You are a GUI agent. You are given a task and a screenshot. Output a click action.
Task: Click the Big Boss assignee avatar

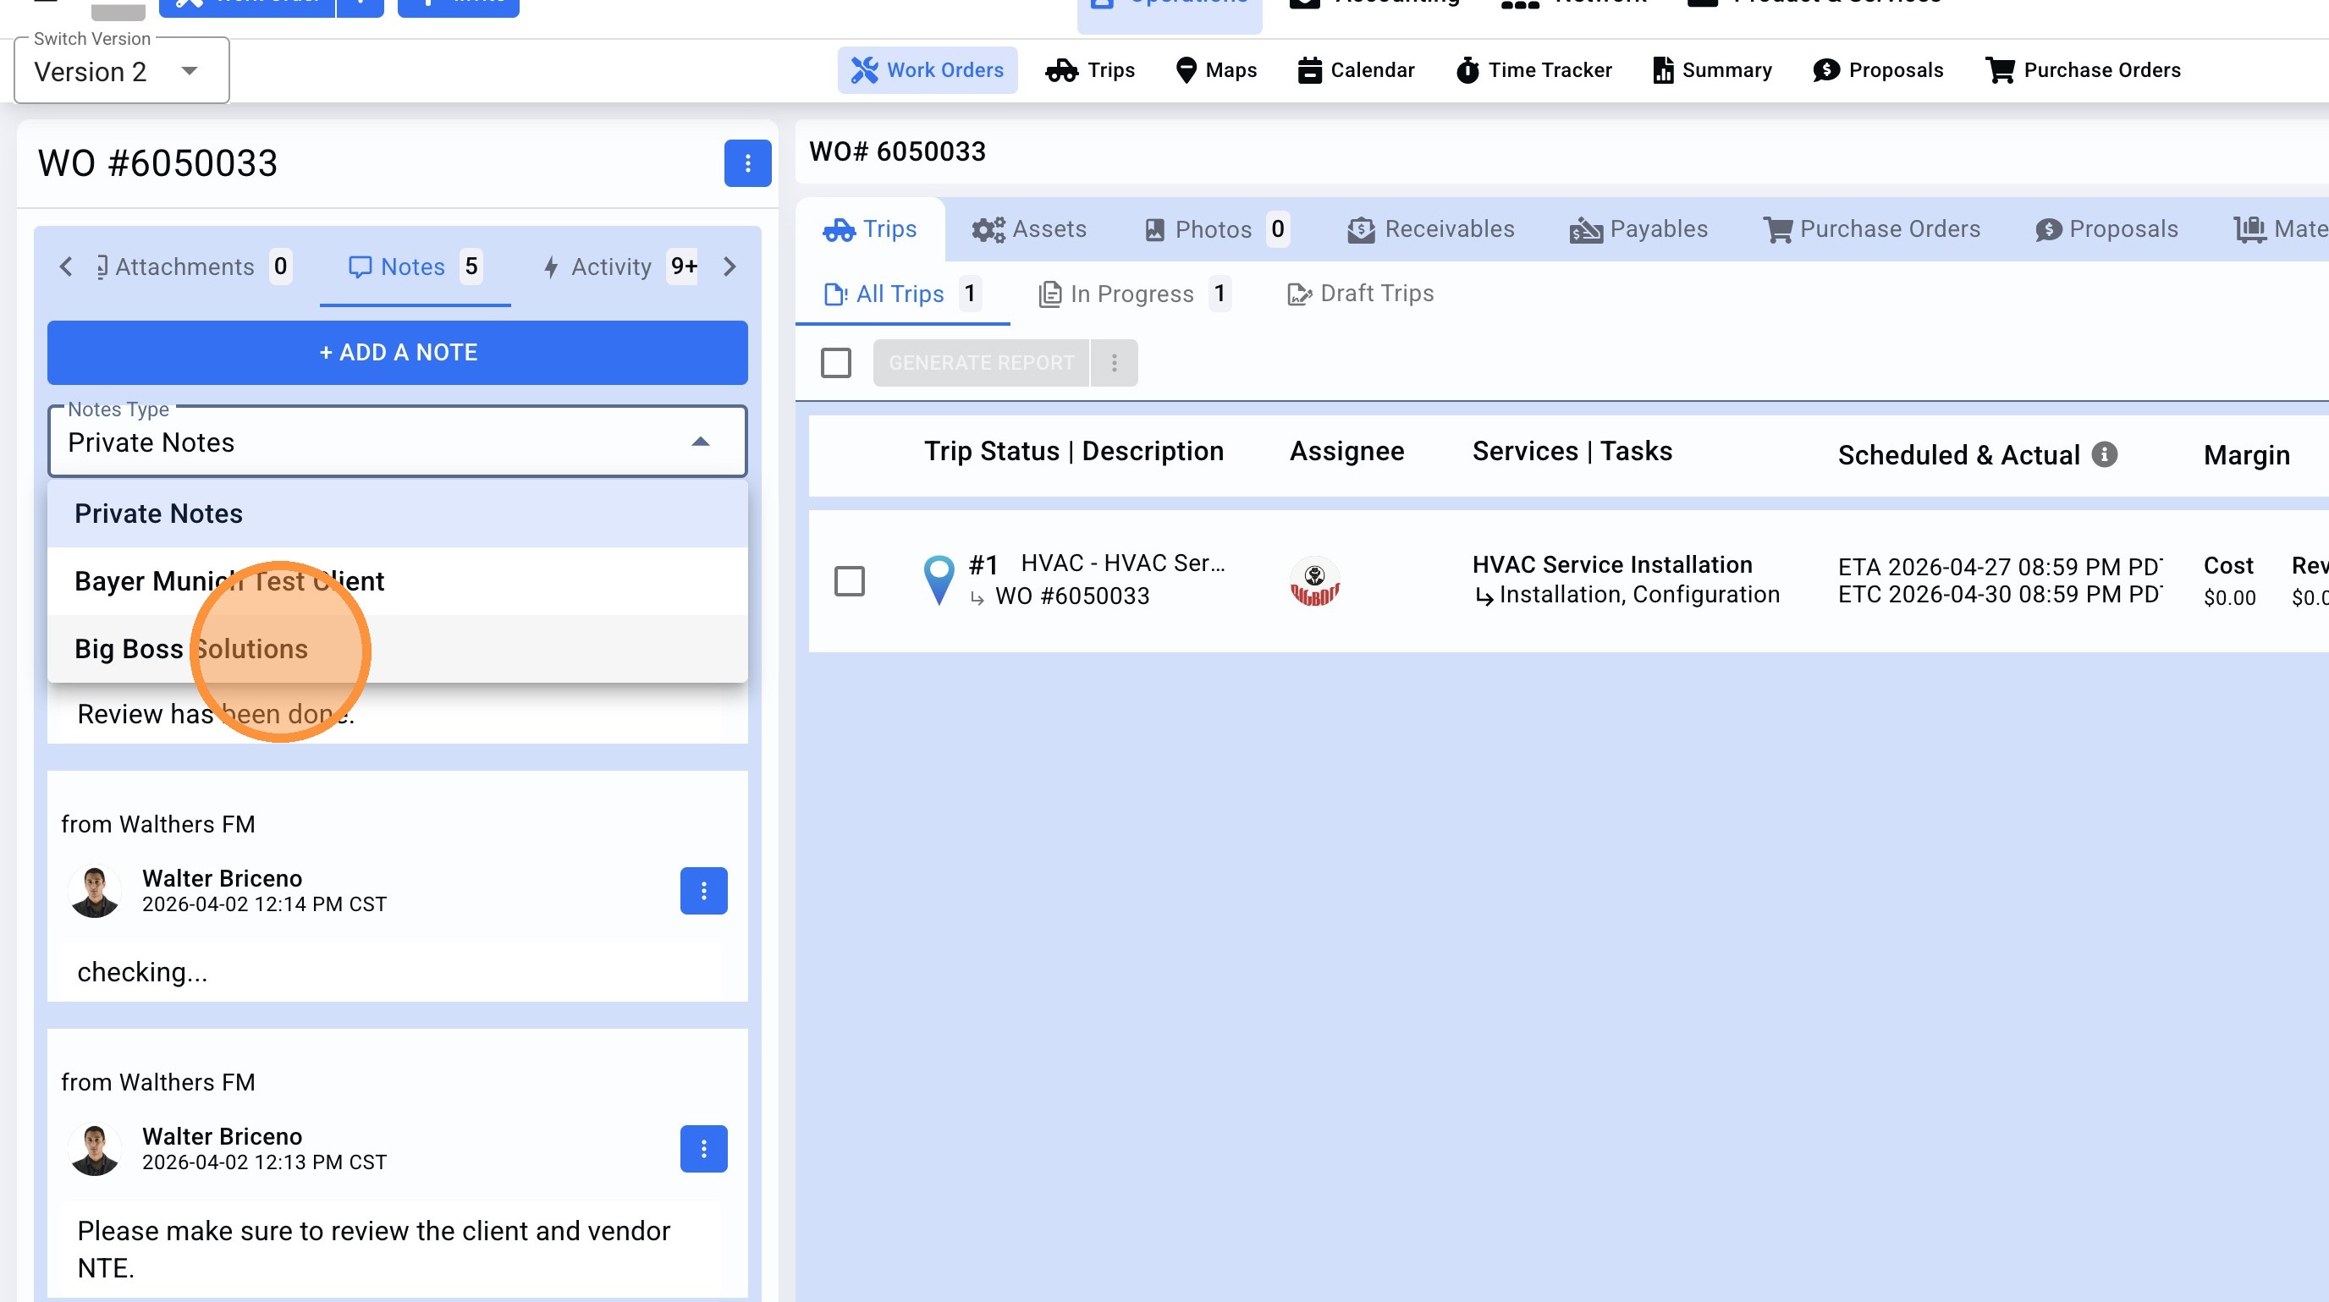pyautogui.click(x=1313, y=581)
